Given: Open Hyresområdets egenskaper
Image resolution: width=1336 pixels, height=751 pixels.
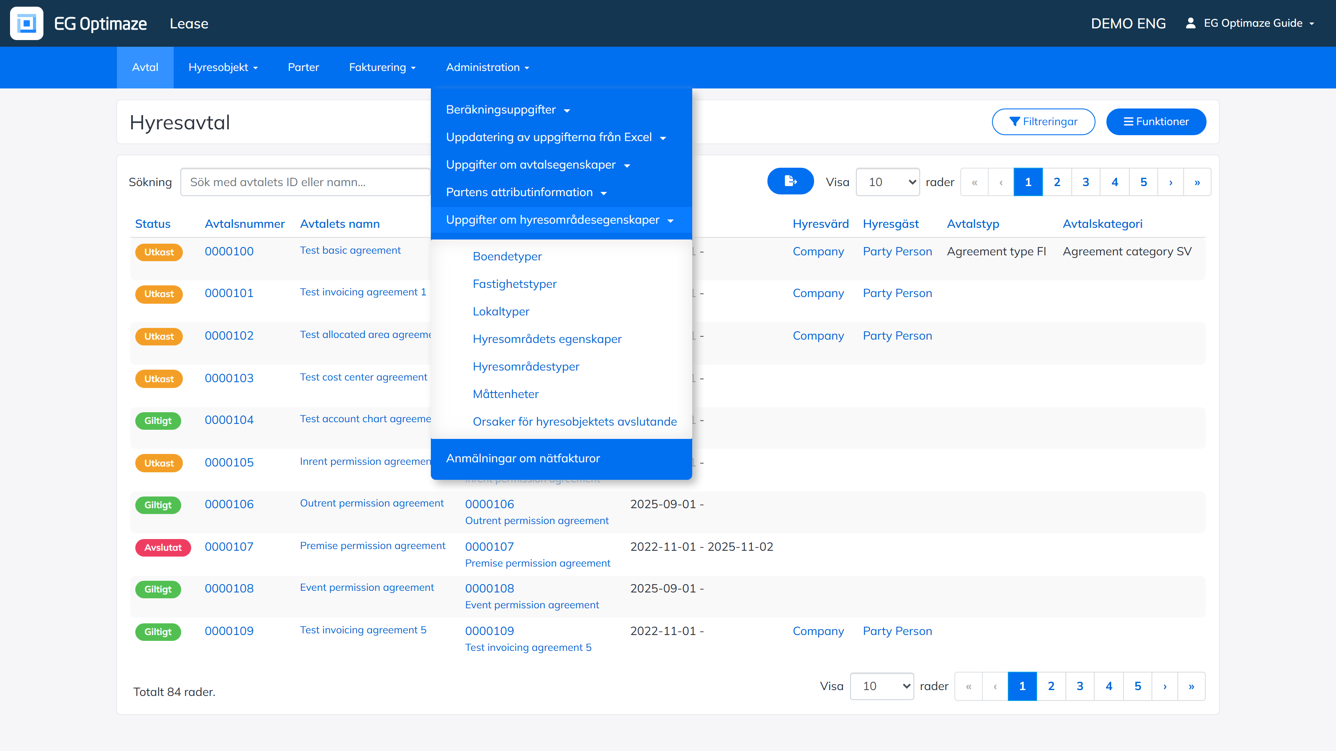Looking at the screenshot, I should (x=547, y=339).
